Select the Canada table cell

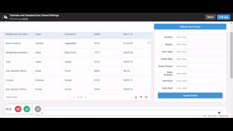point(48,43)
